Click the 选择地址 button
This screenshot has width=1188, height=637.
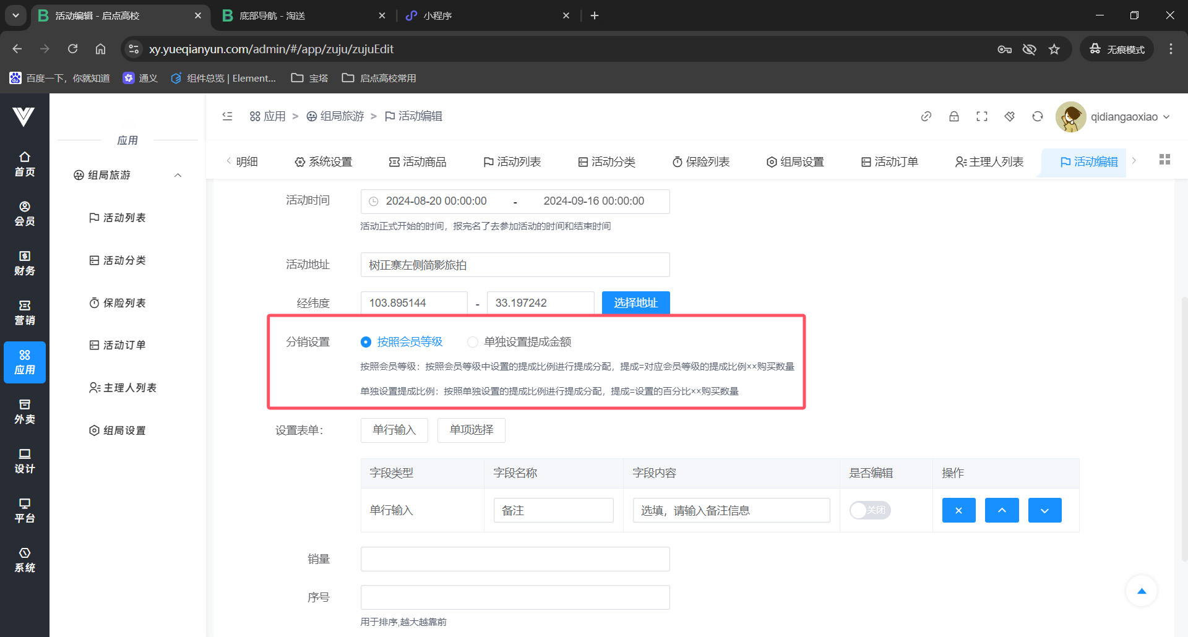pyautogui.click(x=635, y=303)
